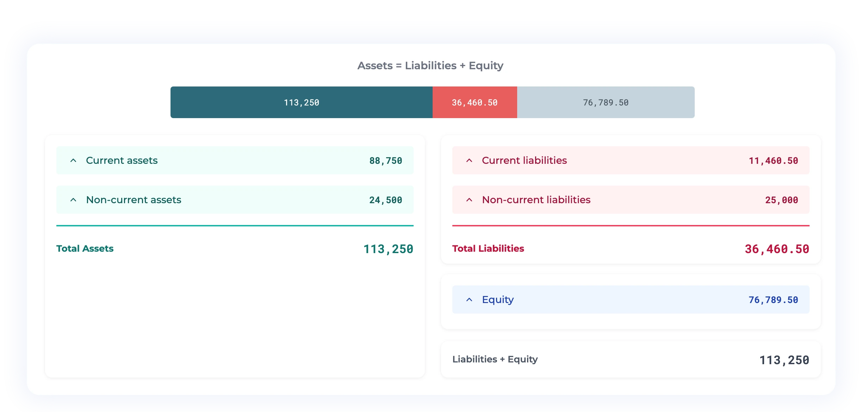This screenshot has width=861, height=412.
Task: Collapse the Current assets section chevron
Action: coord(73,161)
